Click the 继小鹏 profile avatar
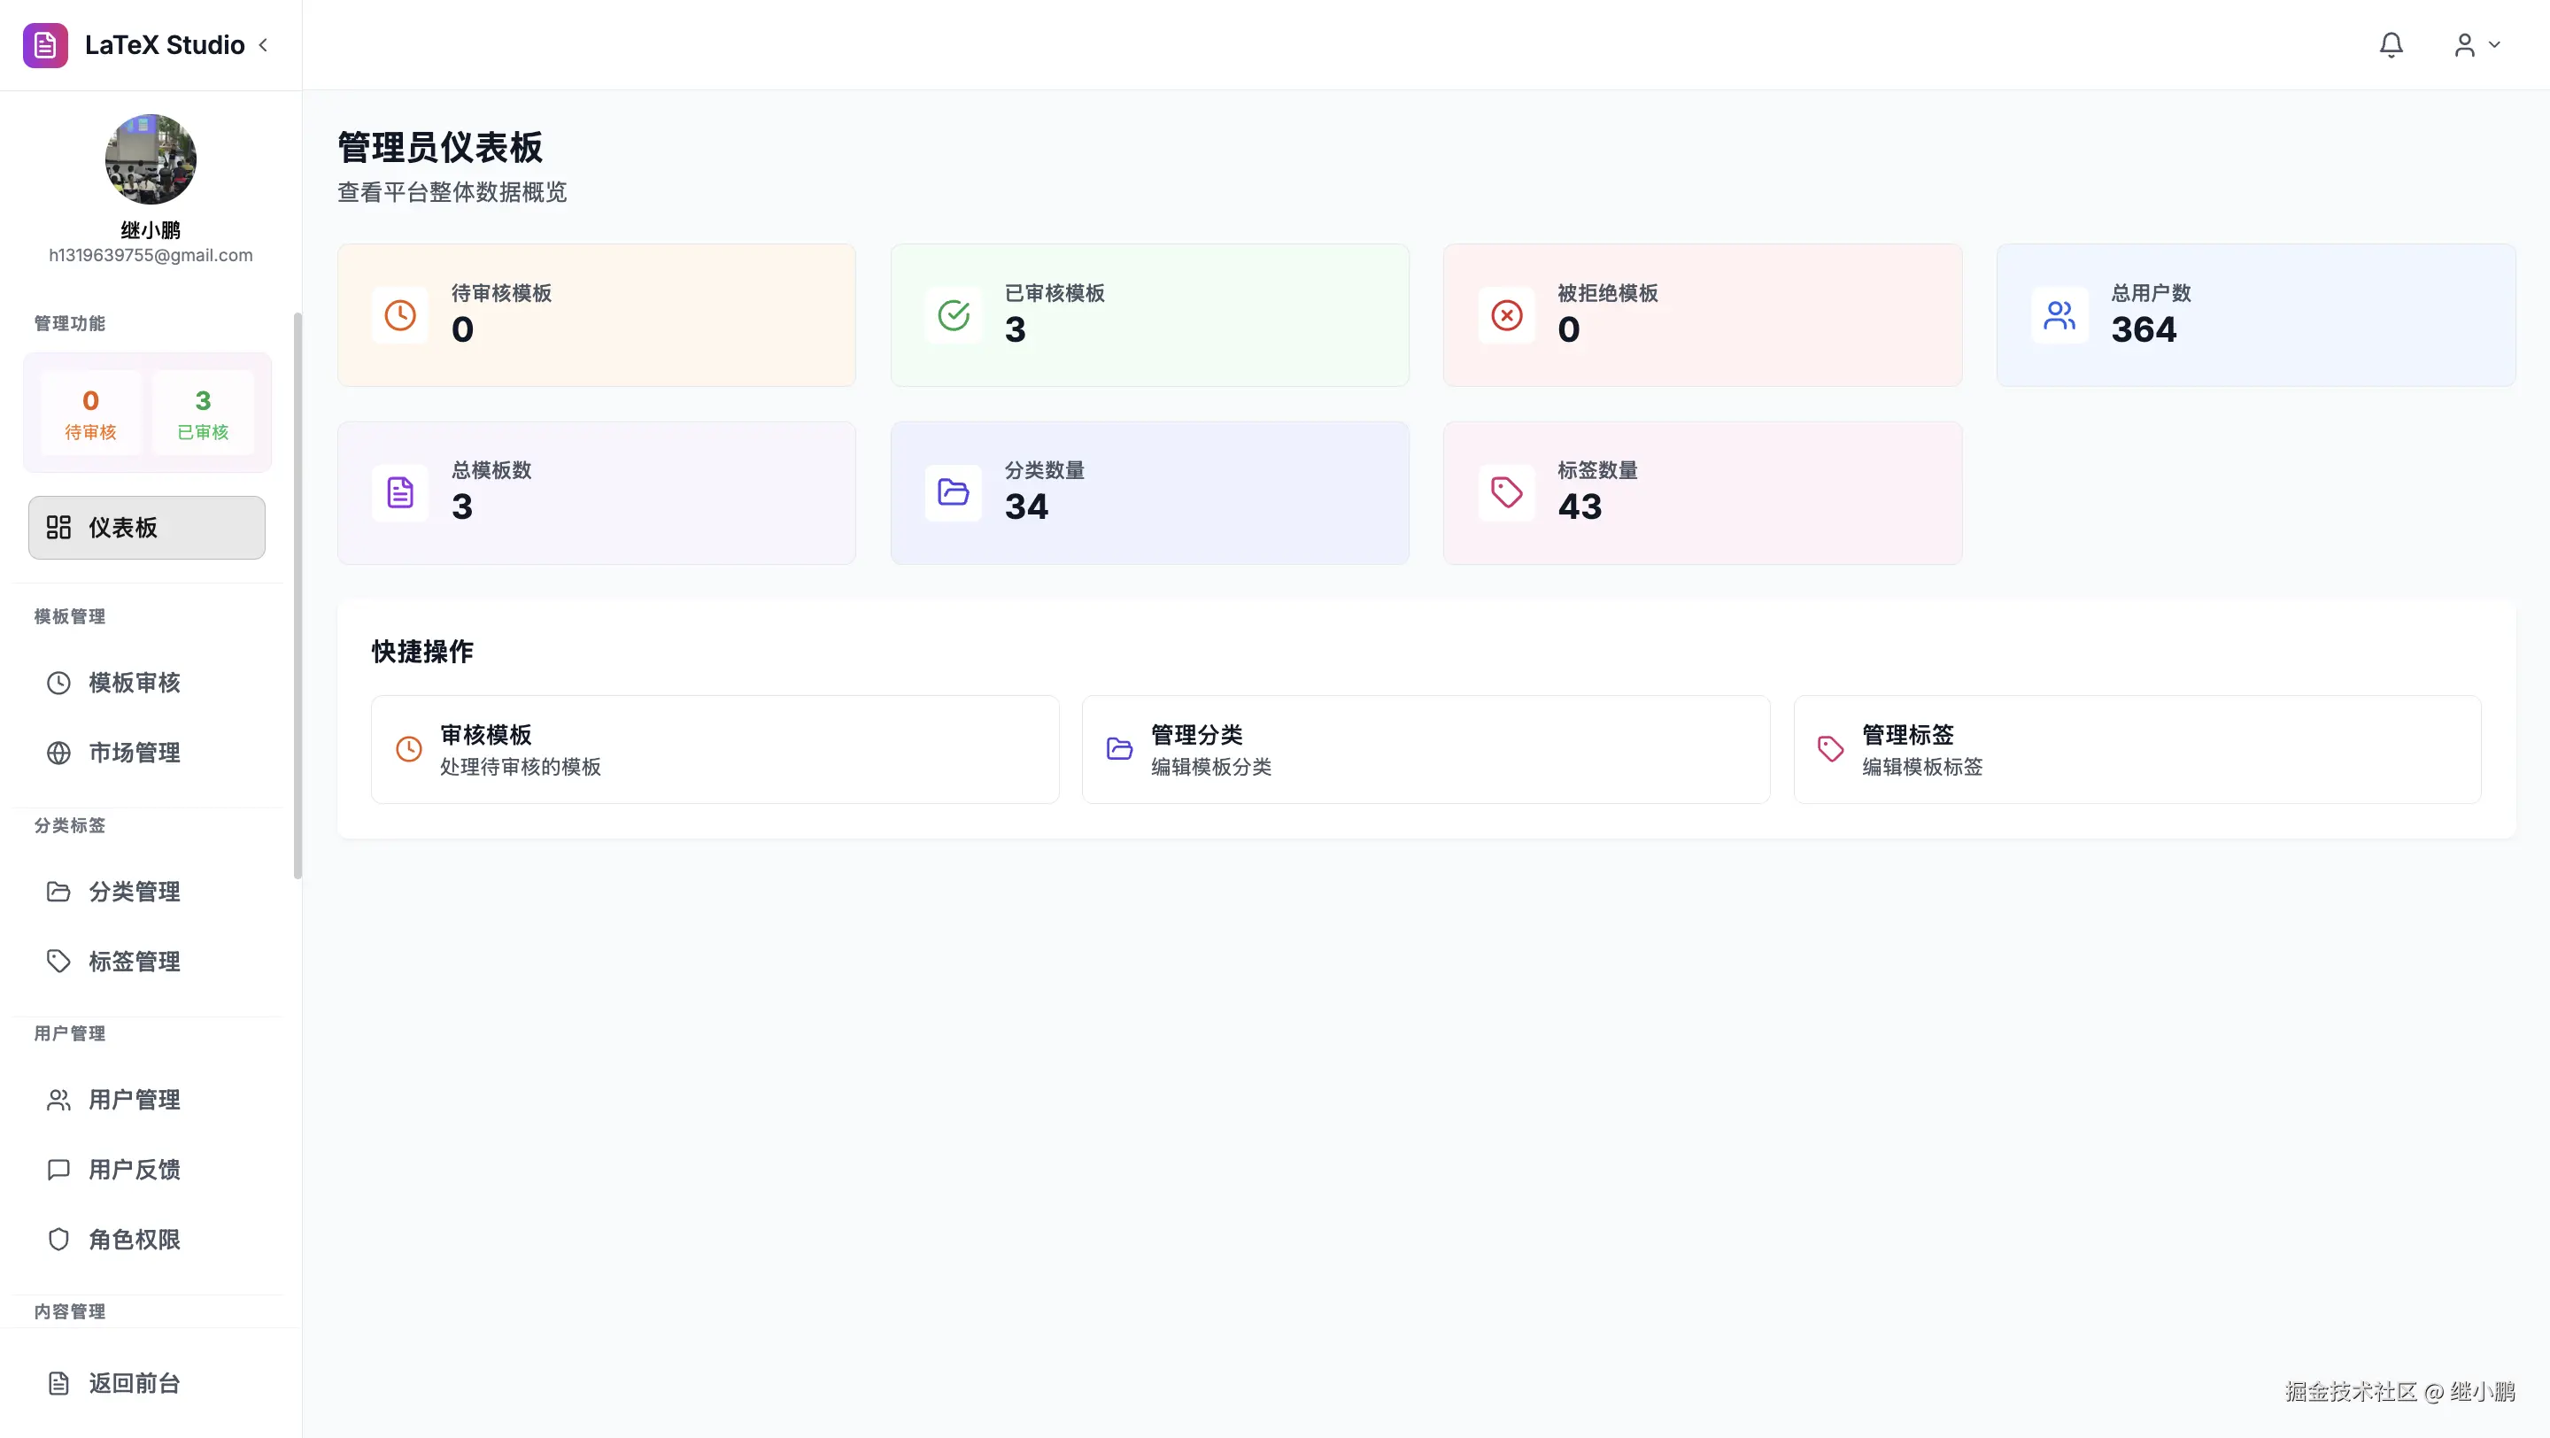2550x1438 pixels. [151, 158]
